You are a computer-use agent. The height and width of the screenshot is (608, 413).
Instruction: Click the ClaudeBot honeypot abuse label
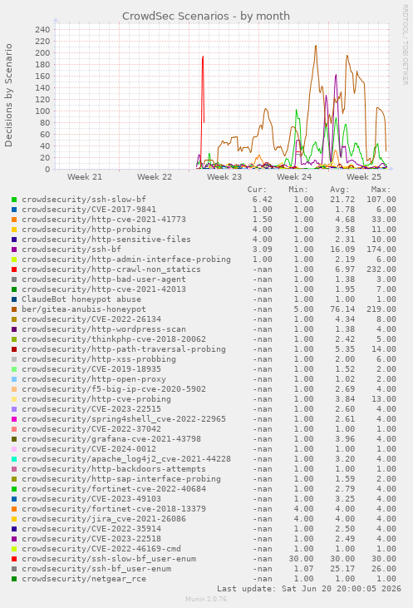pyautogui.click(x=81, y=299)
